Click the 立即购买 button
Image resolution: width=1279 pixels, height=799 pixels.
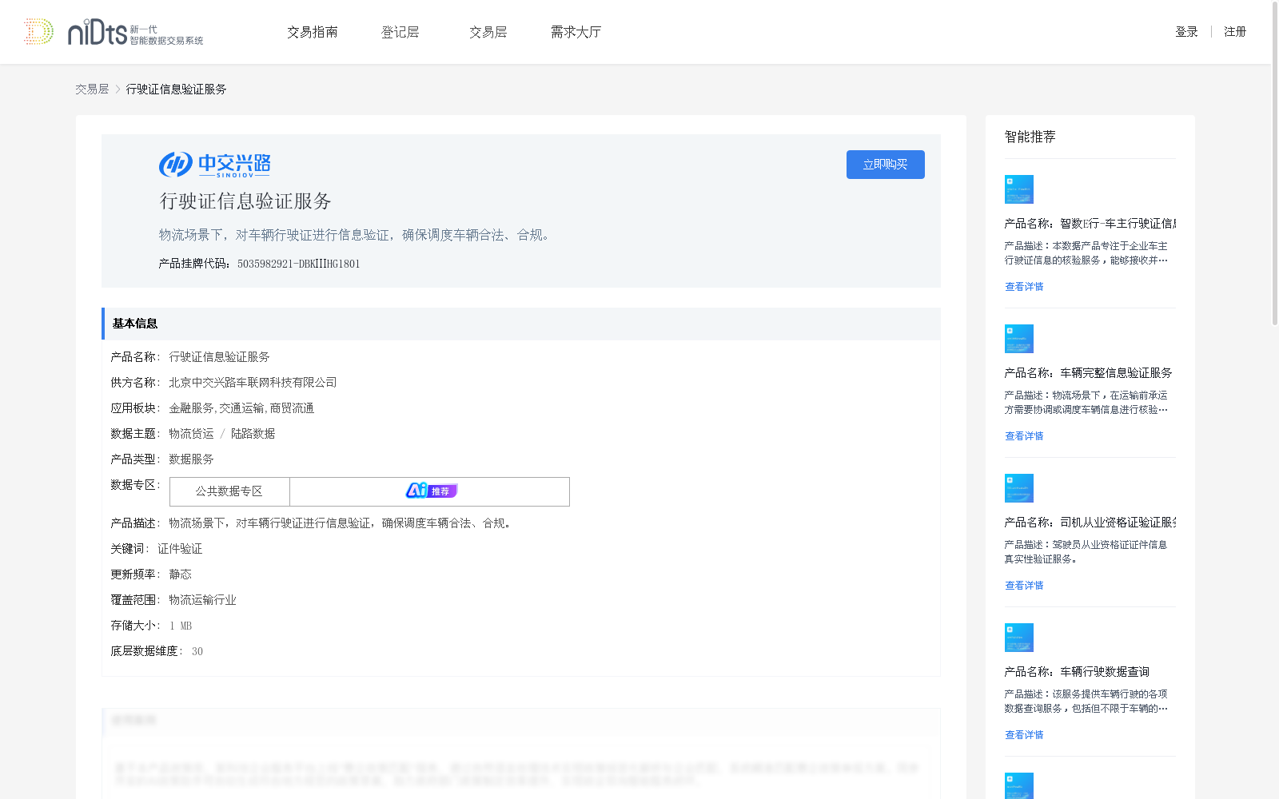(886, 165)
